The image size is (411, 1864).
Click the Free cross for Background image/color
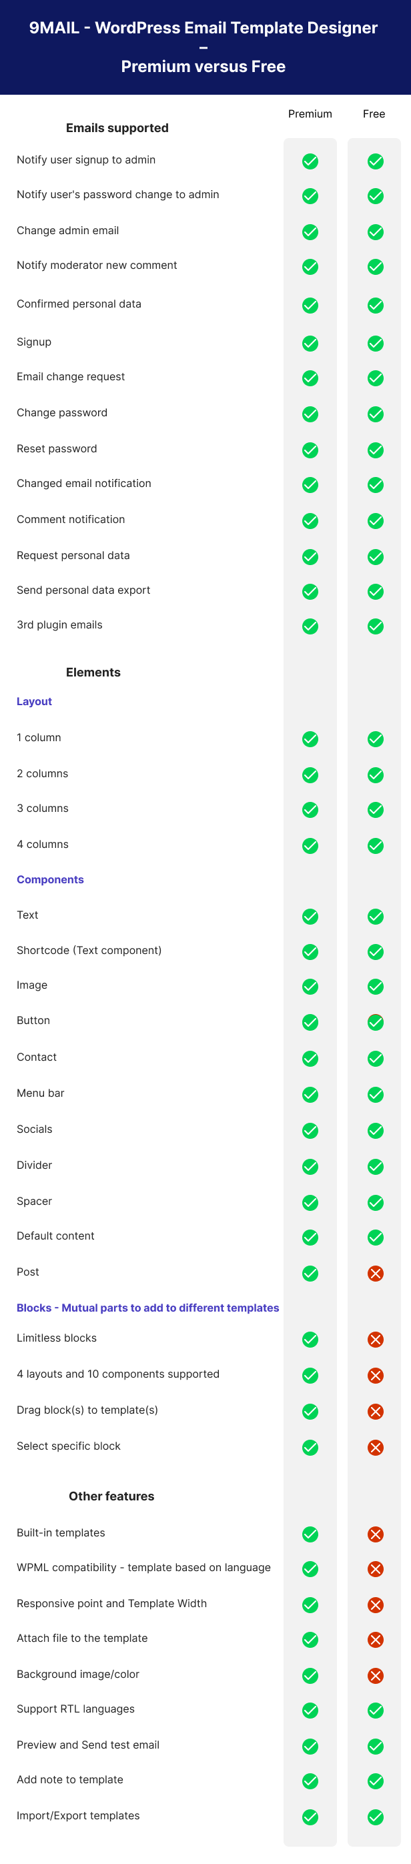(375, 1676)
